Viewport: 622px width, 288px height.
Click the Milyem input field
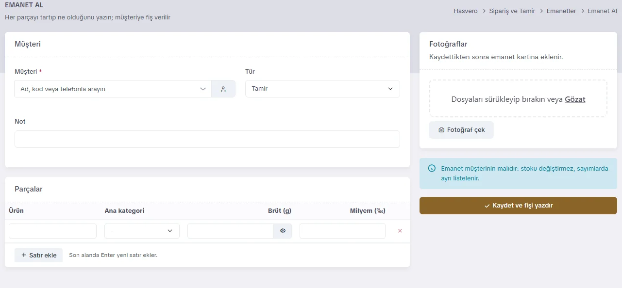click(342, 231)
